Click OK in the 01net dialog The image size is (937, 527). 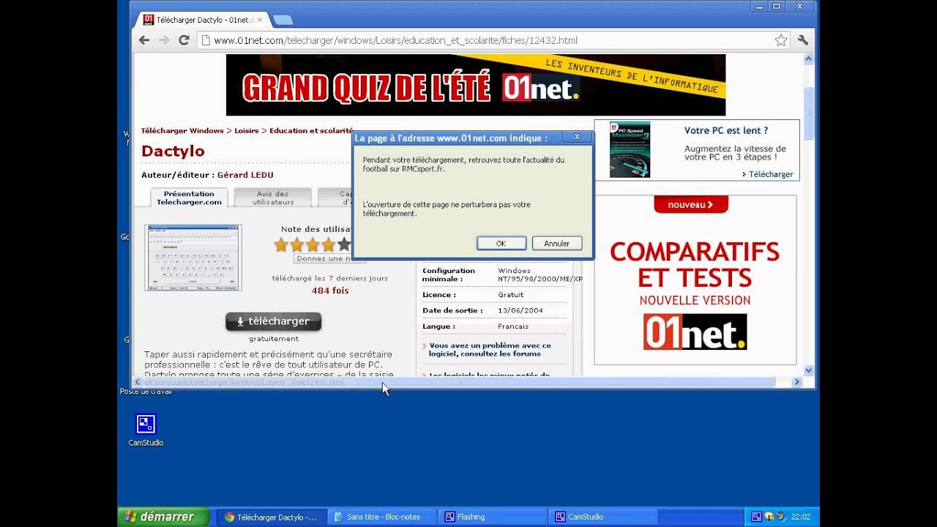tap(501, 244)
